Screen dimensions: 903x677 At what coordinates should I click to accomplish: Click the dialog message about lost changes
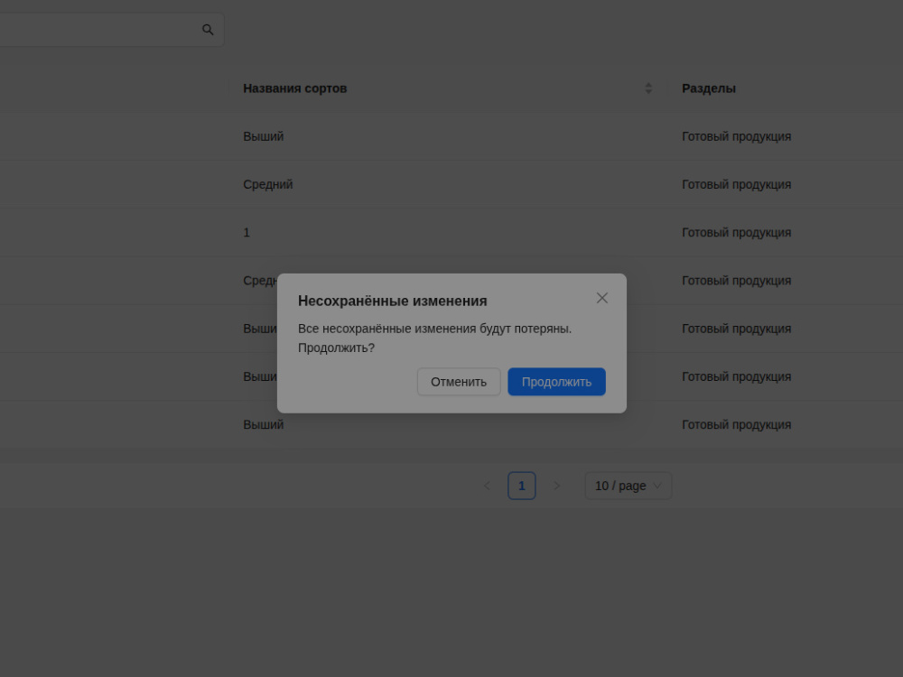(x=435, y=338)
